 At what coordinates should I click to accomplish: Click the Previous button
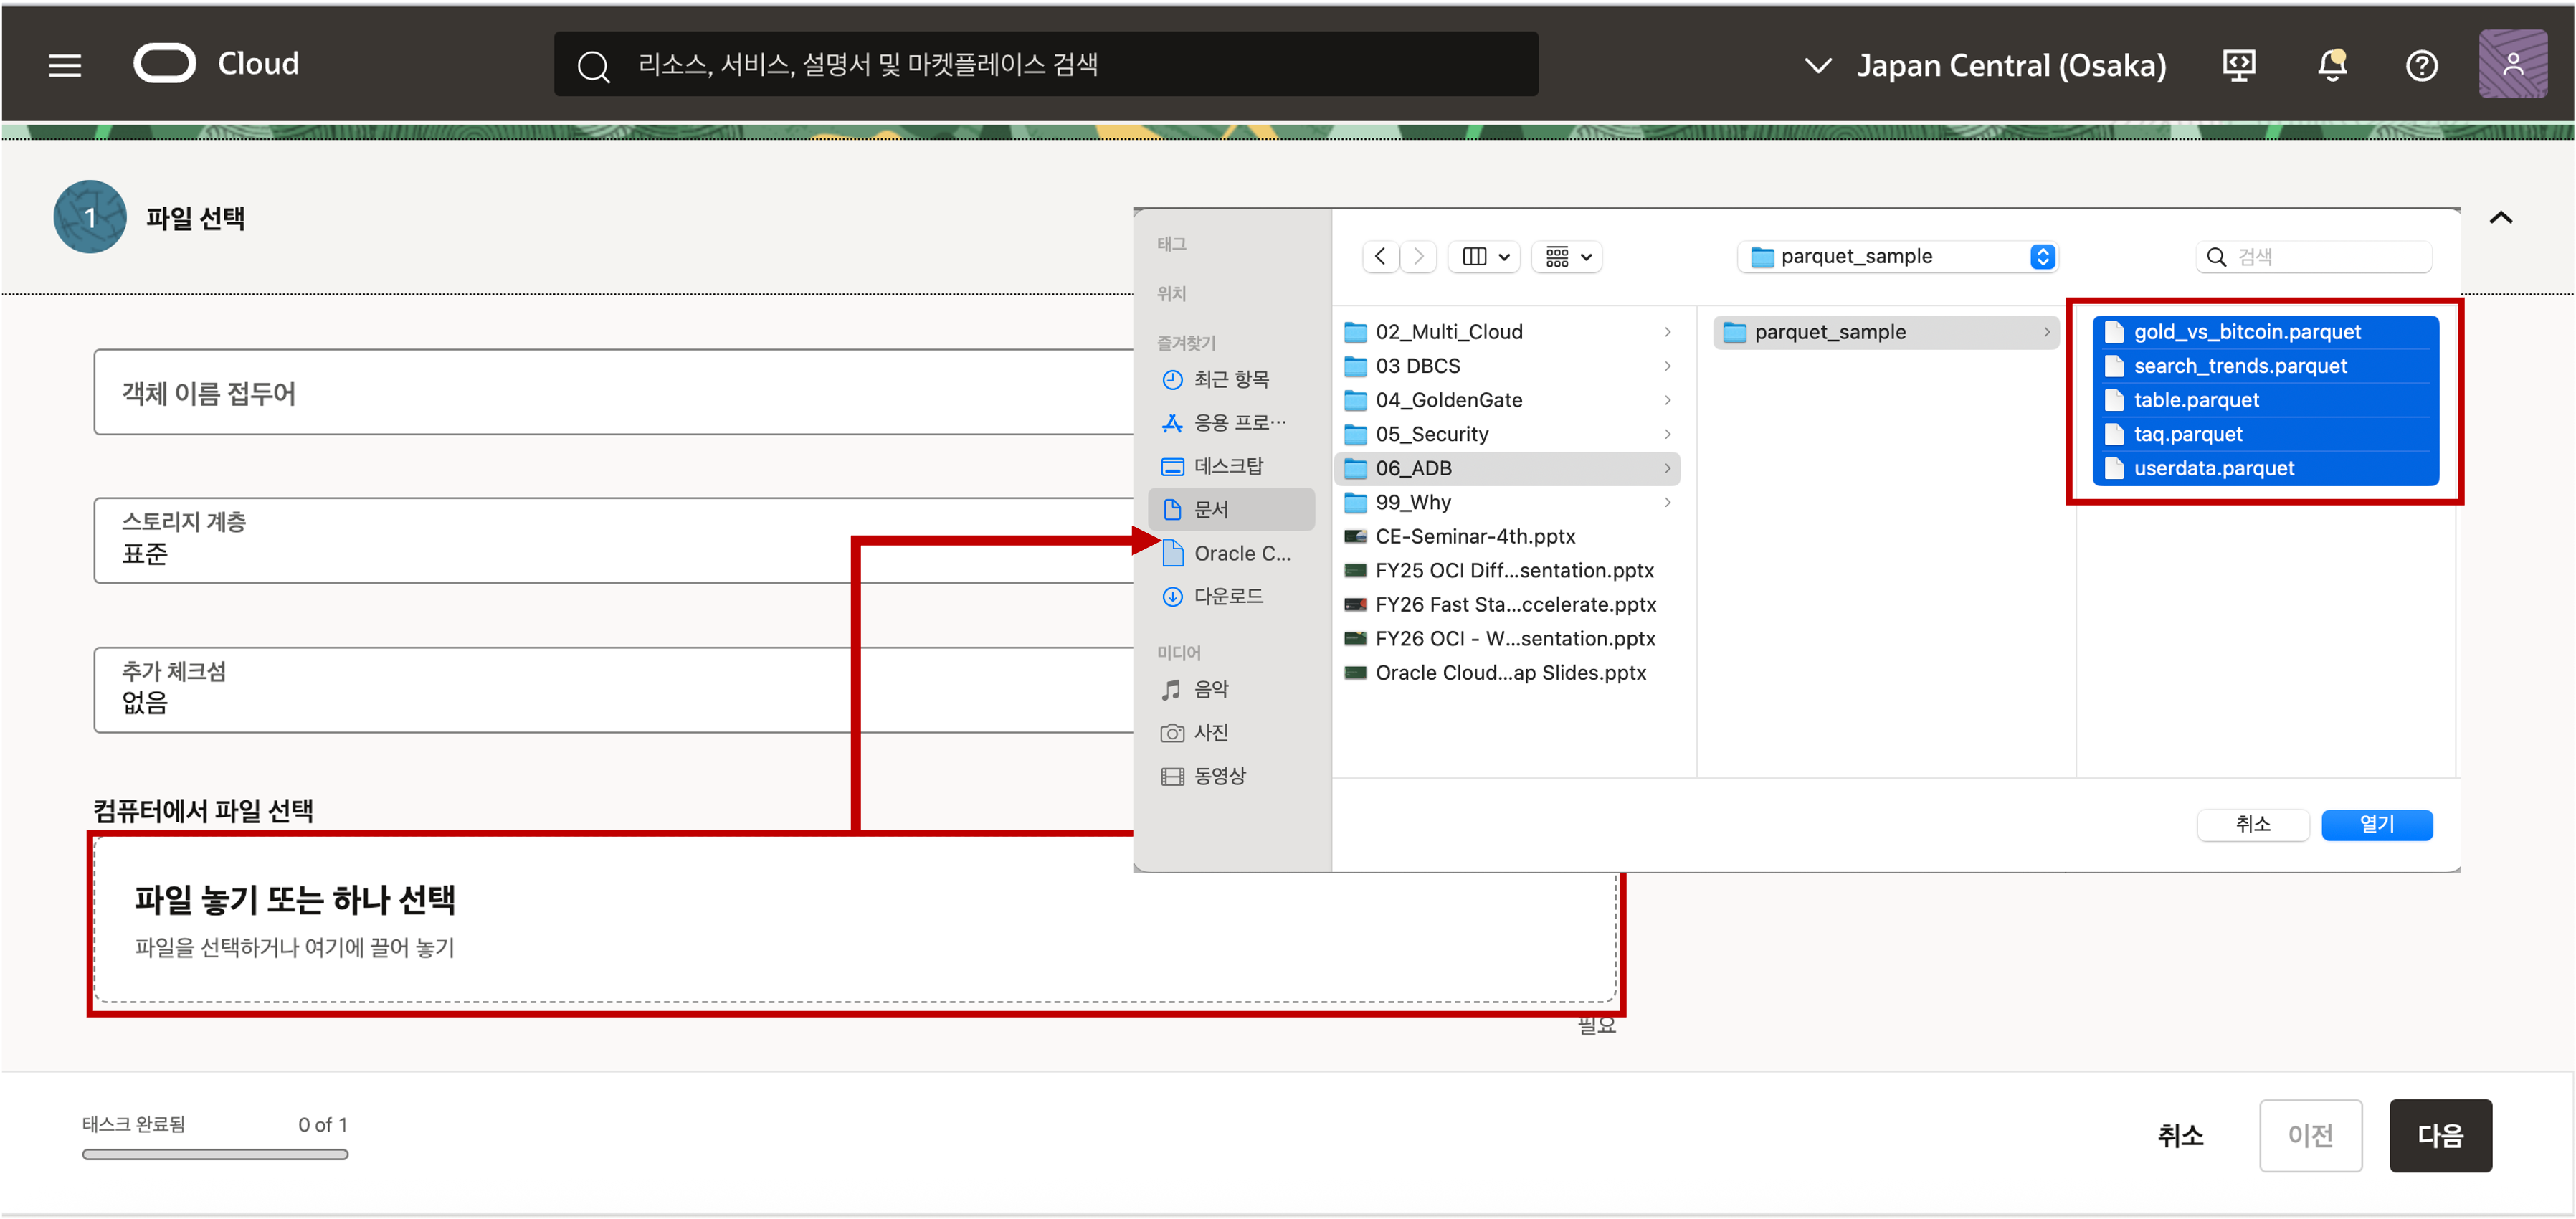pos(2310,1136)
